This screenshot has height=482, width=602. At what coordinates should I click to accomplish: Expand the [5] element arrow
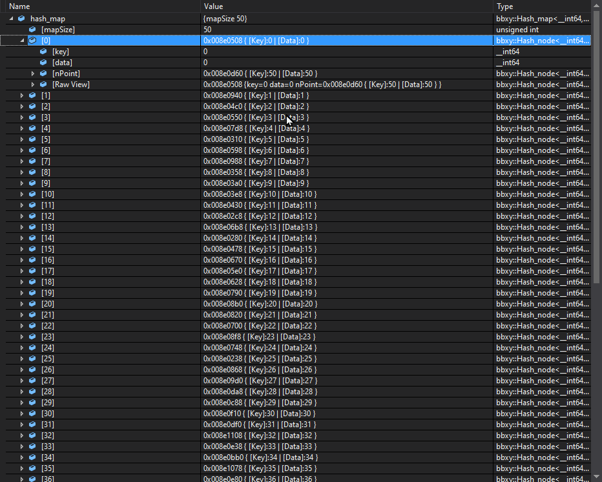click(22, 139)
